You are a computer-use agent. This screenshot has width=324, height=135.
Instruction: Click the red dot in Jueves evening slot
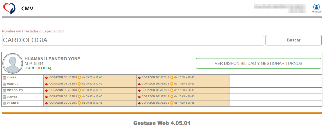pos(139,97)
